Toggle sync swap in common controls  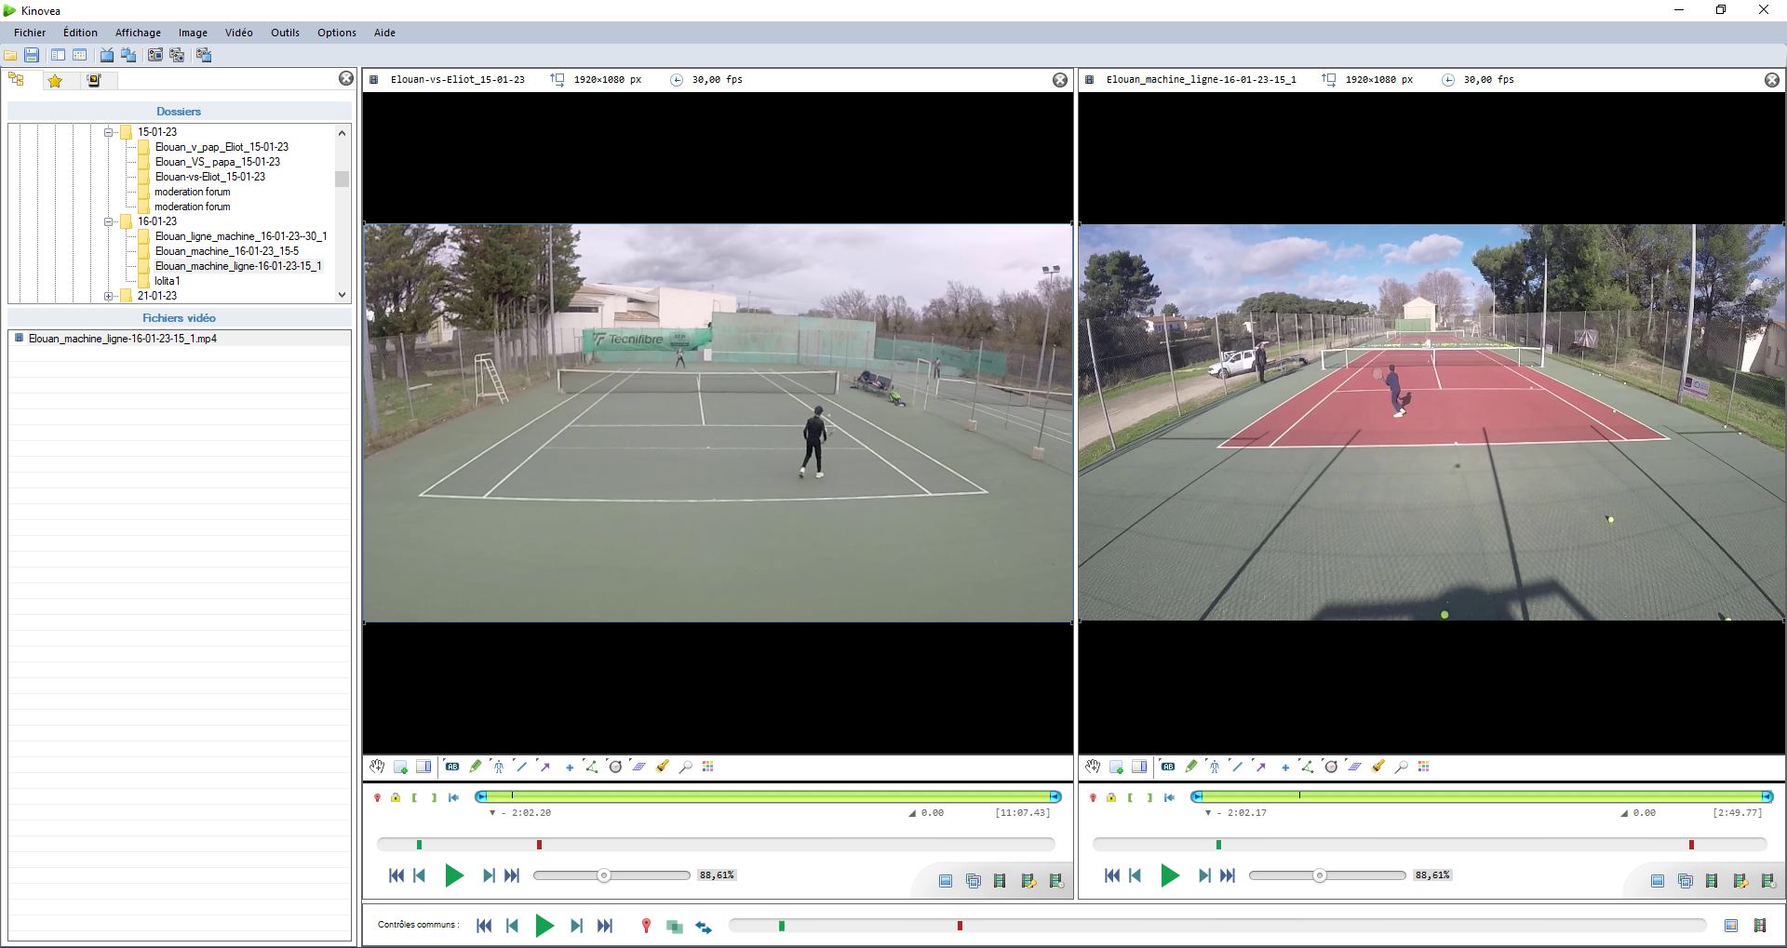[704, 927]
